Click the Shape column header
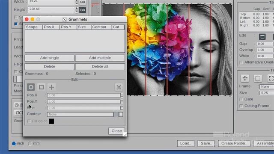 34,27
